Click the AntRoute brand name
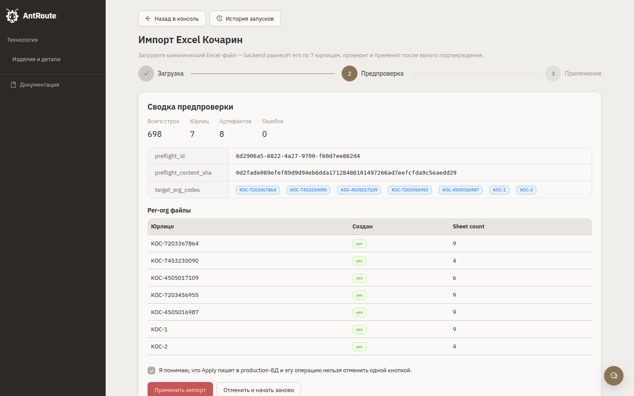 tap(40, 16)
